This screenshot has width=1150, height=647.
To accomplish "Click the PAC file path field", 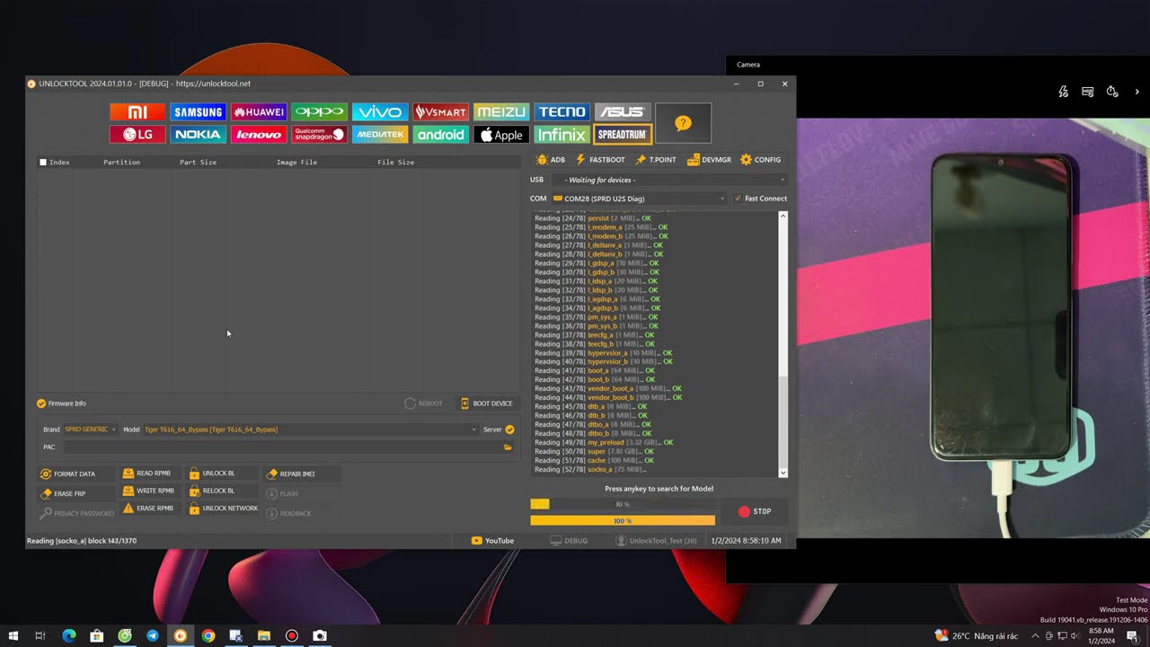I will pos(281,447).
